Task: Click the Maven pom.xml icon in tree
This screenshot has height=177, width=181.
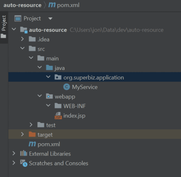Action: click(32, 144)
